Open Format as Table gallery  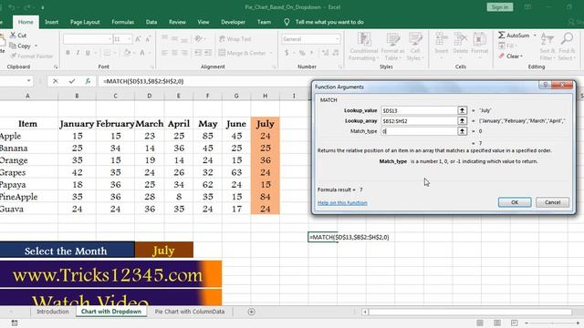pos(392,46)
